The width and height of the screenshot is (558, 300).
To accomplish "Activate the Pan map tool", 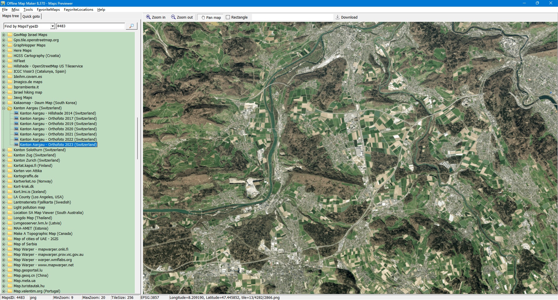I will 211,17.
